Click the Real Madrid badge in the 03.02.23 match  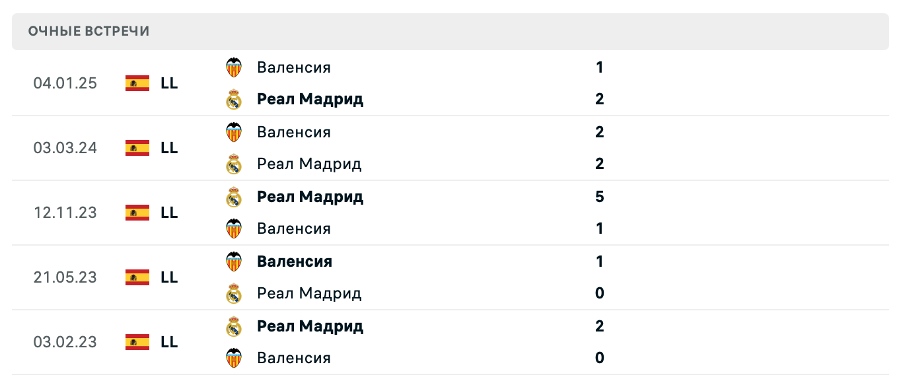[x=234, y=326]
